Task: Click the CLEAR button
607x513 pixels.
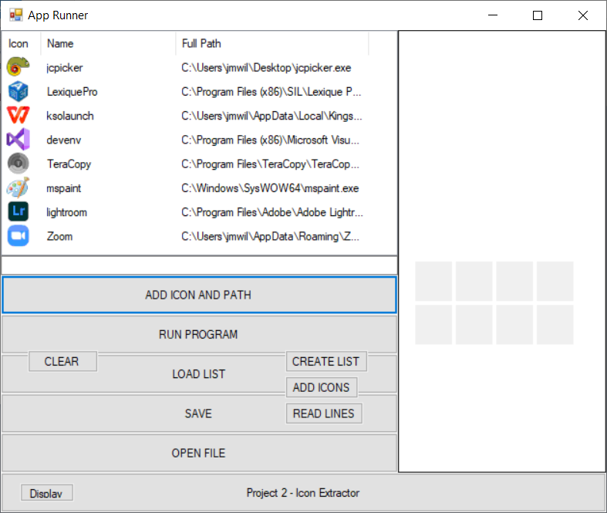Action: coord(62,361)
